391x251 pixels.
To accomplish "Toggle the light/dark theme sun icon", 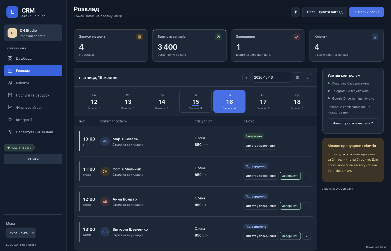I will (x=295, y=12).
